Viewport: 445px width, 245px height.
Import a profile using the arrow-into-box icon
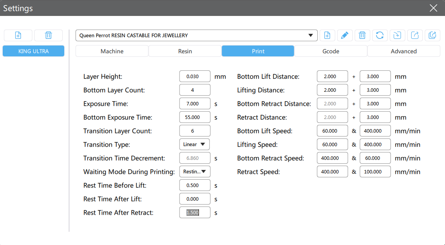(397, 35)
